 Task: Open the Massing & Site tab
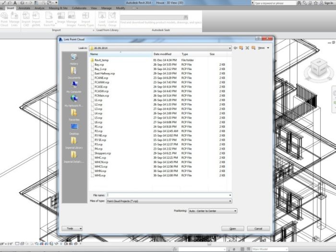click(58, 8)
